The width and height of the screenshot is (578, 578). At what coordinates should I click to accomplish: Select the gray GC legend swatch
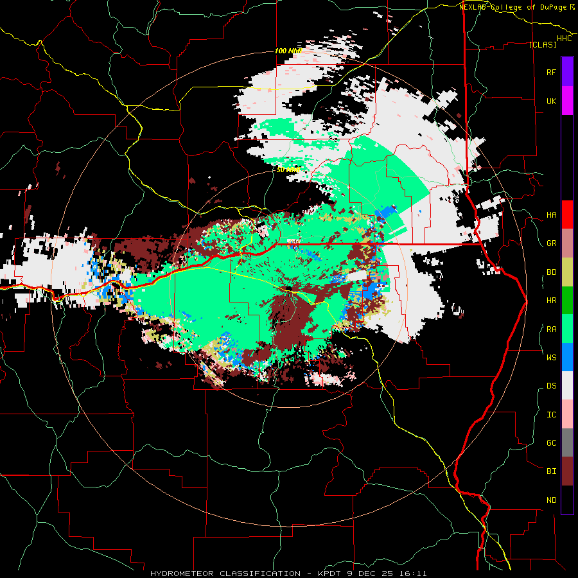567,443
